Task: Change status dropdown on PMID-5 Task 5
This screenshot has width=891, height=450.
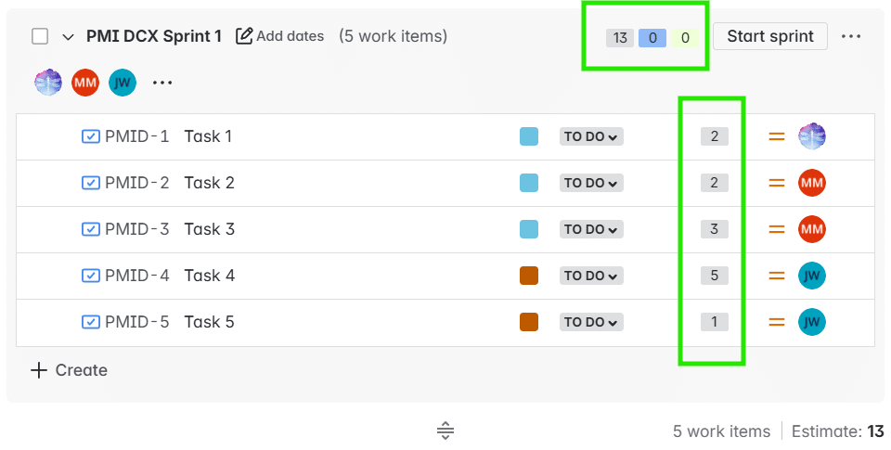Action: pos(591,322)
